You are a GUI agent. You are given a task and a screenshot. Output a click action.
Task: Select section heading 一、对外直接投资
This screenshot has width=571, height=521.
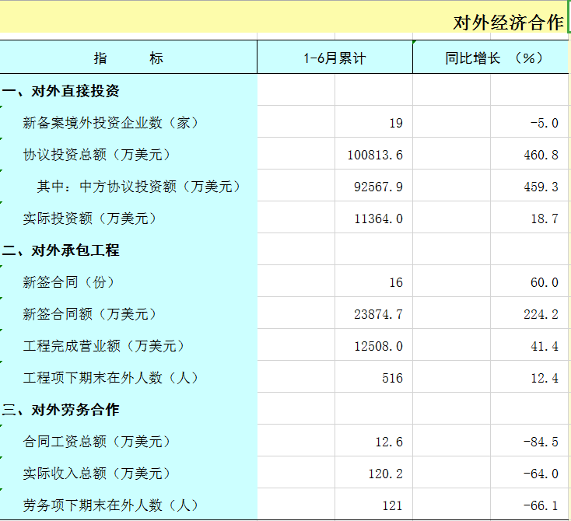(x=62, y=91)
